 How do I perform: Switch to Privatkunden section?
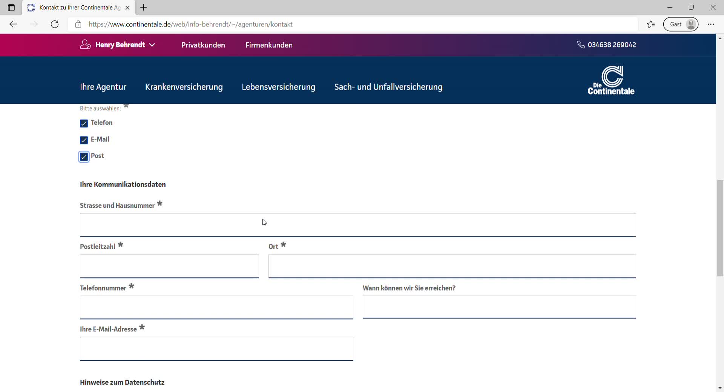coord(203,45)
